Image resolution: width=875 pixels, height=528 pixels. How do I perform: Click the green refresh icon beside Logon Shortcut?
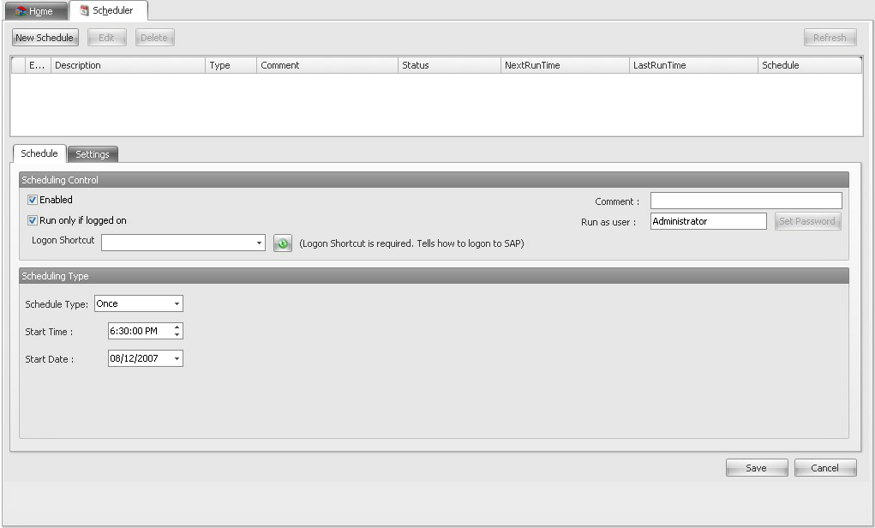tap(283, 243)
